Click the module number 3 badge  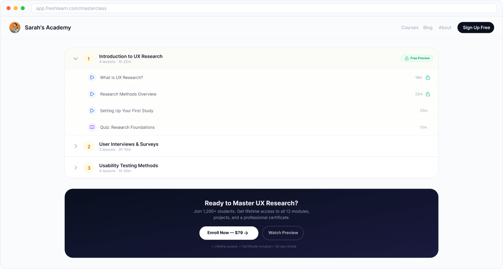89,168
